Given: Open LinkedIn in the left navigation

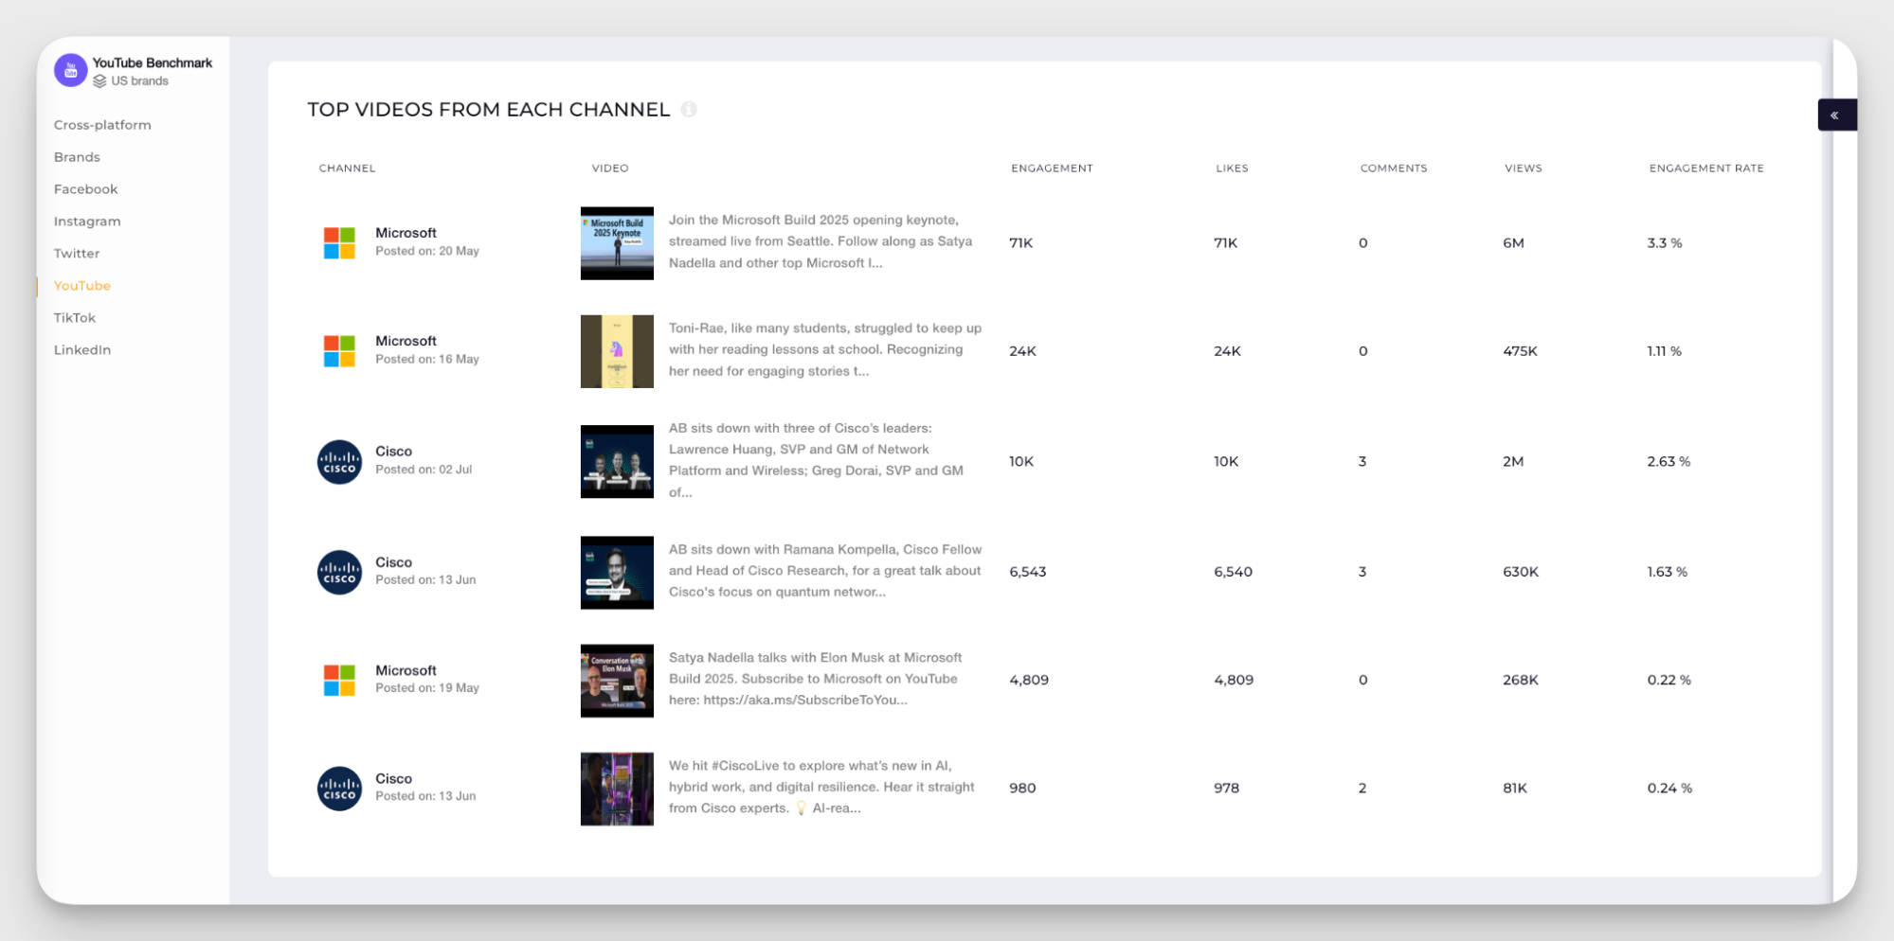Looking at the screenshot, I should 82,350.
